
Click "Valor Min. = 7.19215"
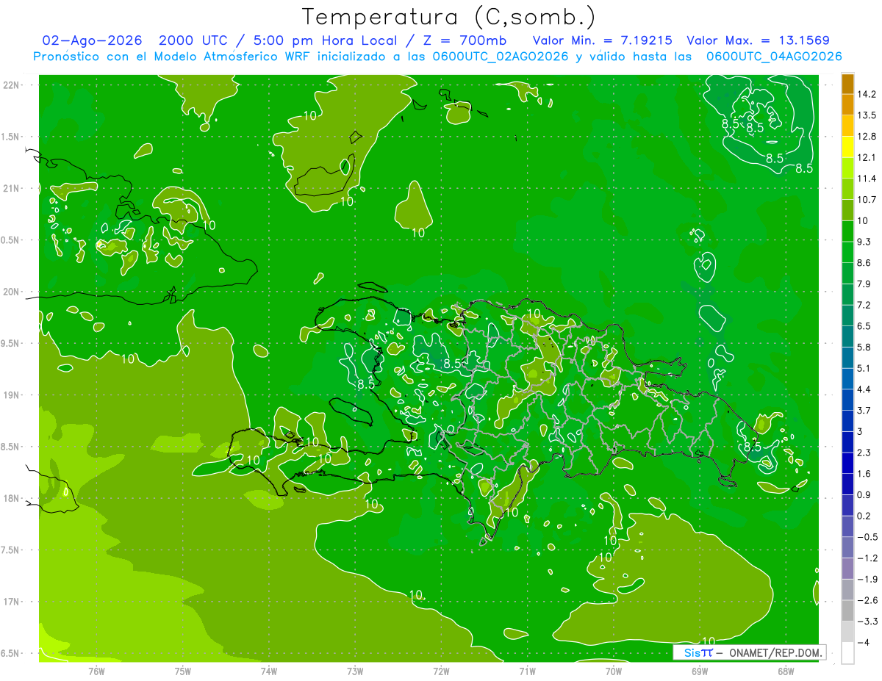[x=602, y=40]
